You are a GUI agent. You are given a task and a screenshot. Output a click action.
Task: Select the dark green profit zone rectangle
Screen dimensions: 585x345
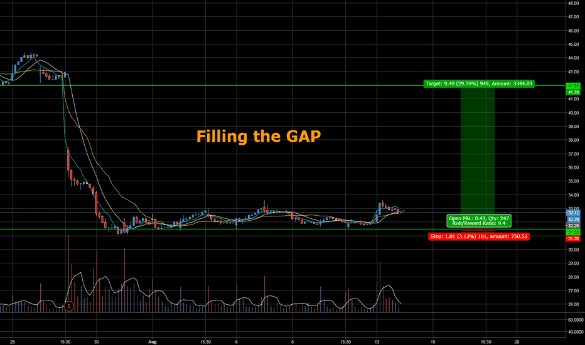(x=478, y=150)
